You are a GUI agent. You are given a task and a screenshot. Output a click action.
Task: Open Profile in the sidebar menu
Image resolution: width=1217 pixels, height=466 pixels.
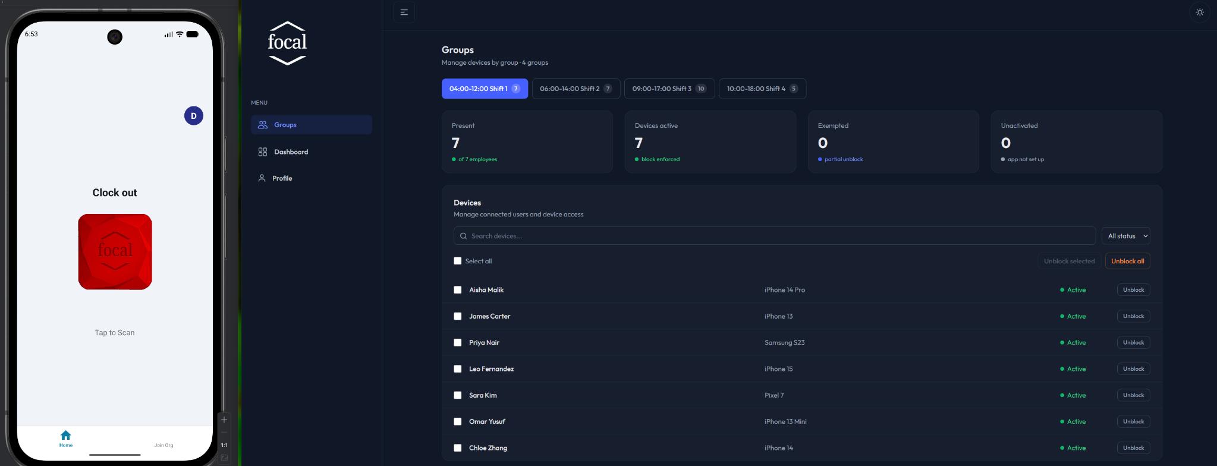coord(312,178)
